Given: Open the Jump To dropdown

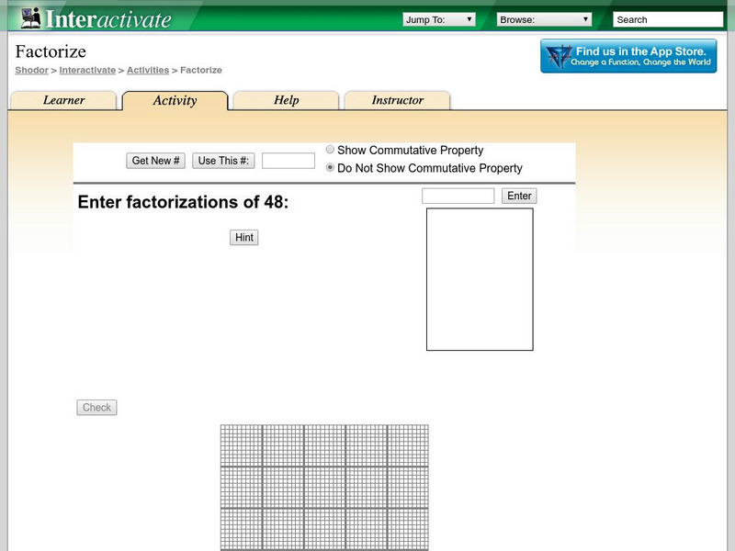Looking at the screenshot, I should point(439,19).
